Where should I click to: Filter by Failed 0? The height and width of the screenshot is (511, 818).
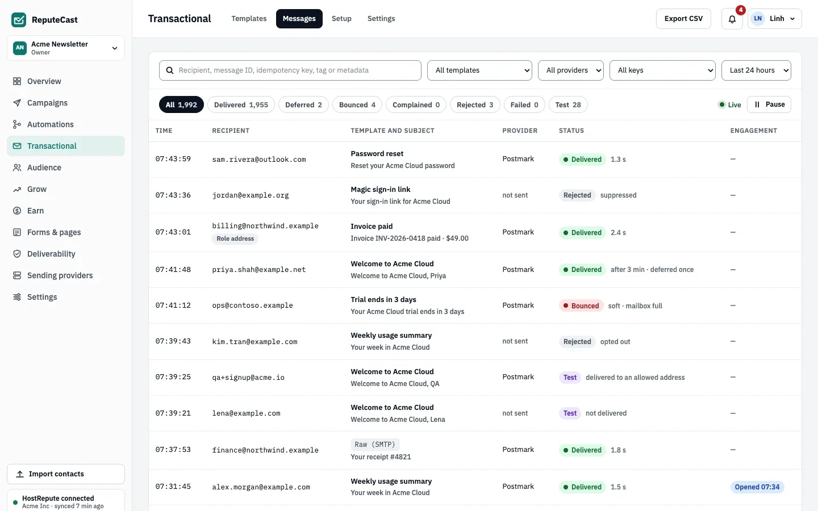pos(524,105)
